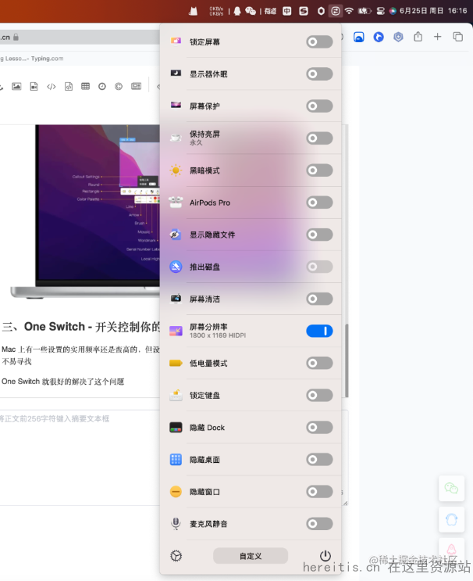The height and width of the screenshot is (581, 473).
Task: Enable the 屏幕保护 switch
Action: (x=319, y=106)
